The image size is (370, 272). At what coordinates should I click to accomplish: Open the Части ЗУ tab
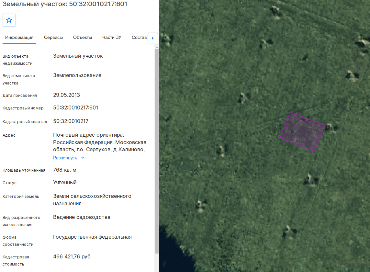tap(112, 38)
